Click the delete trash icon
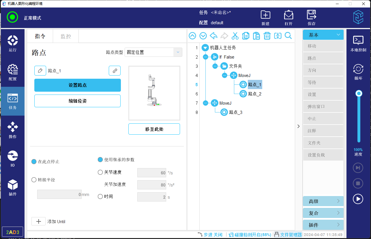This screenshot has width=371, height=239. [x=267, y=36]
